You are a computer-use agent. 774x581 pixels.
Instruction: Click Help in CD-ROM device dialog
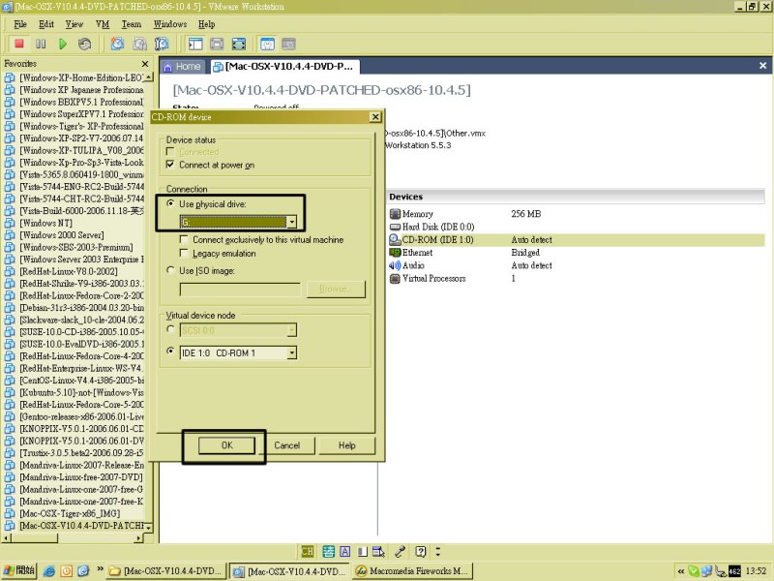347,445
